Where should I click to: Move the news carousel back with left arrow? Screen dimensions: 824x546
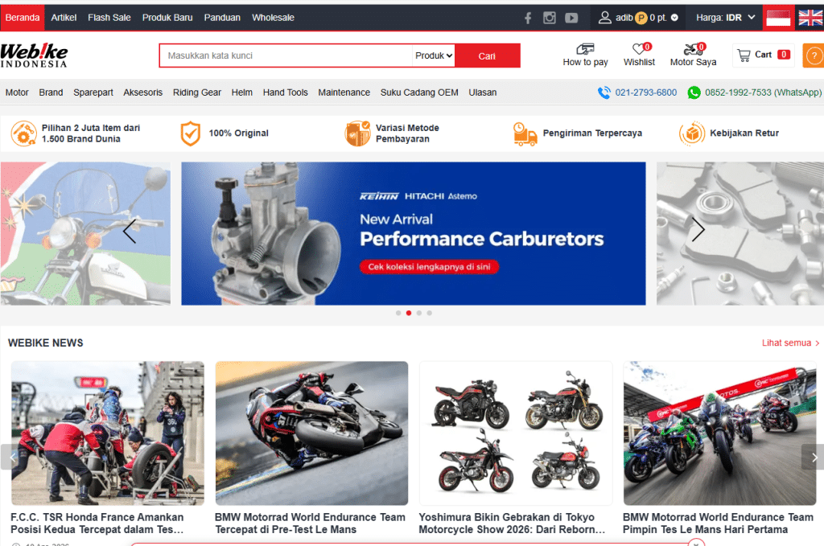(x=10, y=457)
